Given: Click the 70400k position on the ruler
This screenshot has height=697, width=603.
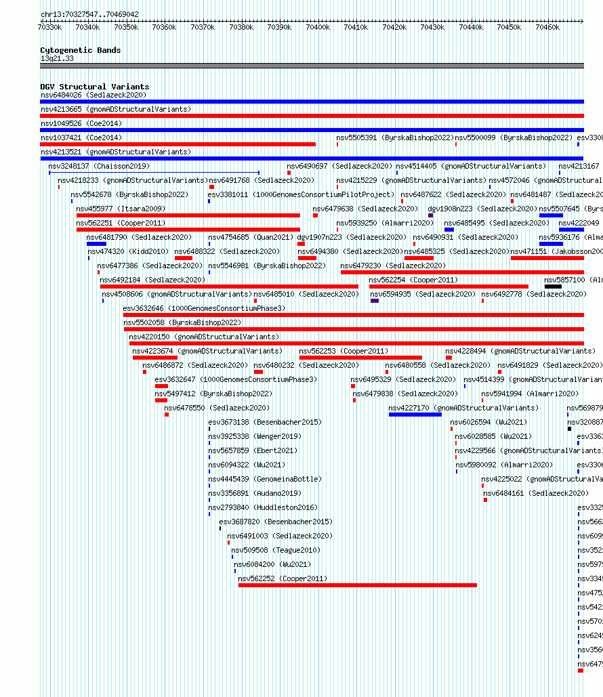Looking at the screenshot, I should point(318,28).
